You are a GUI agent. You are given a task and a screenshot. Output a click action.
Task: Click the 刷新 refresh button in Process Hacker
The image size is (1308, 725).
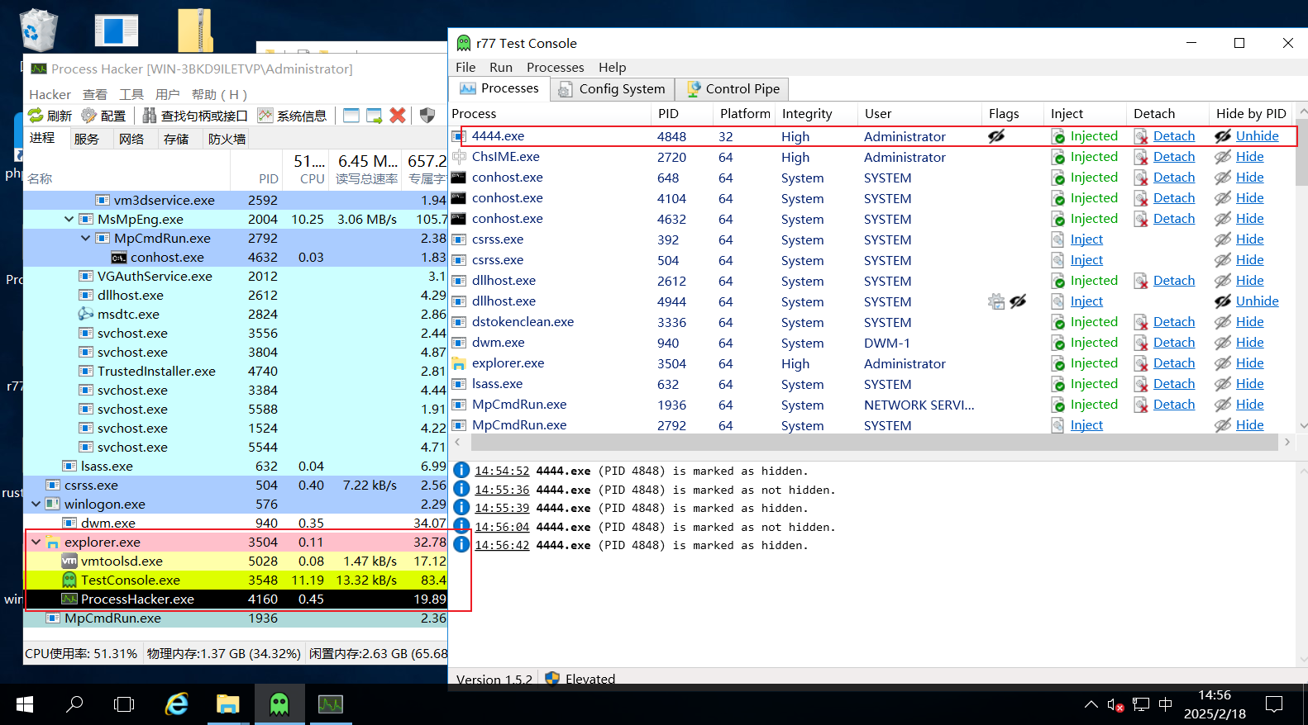pyautogui.click(x=50, y=116)
